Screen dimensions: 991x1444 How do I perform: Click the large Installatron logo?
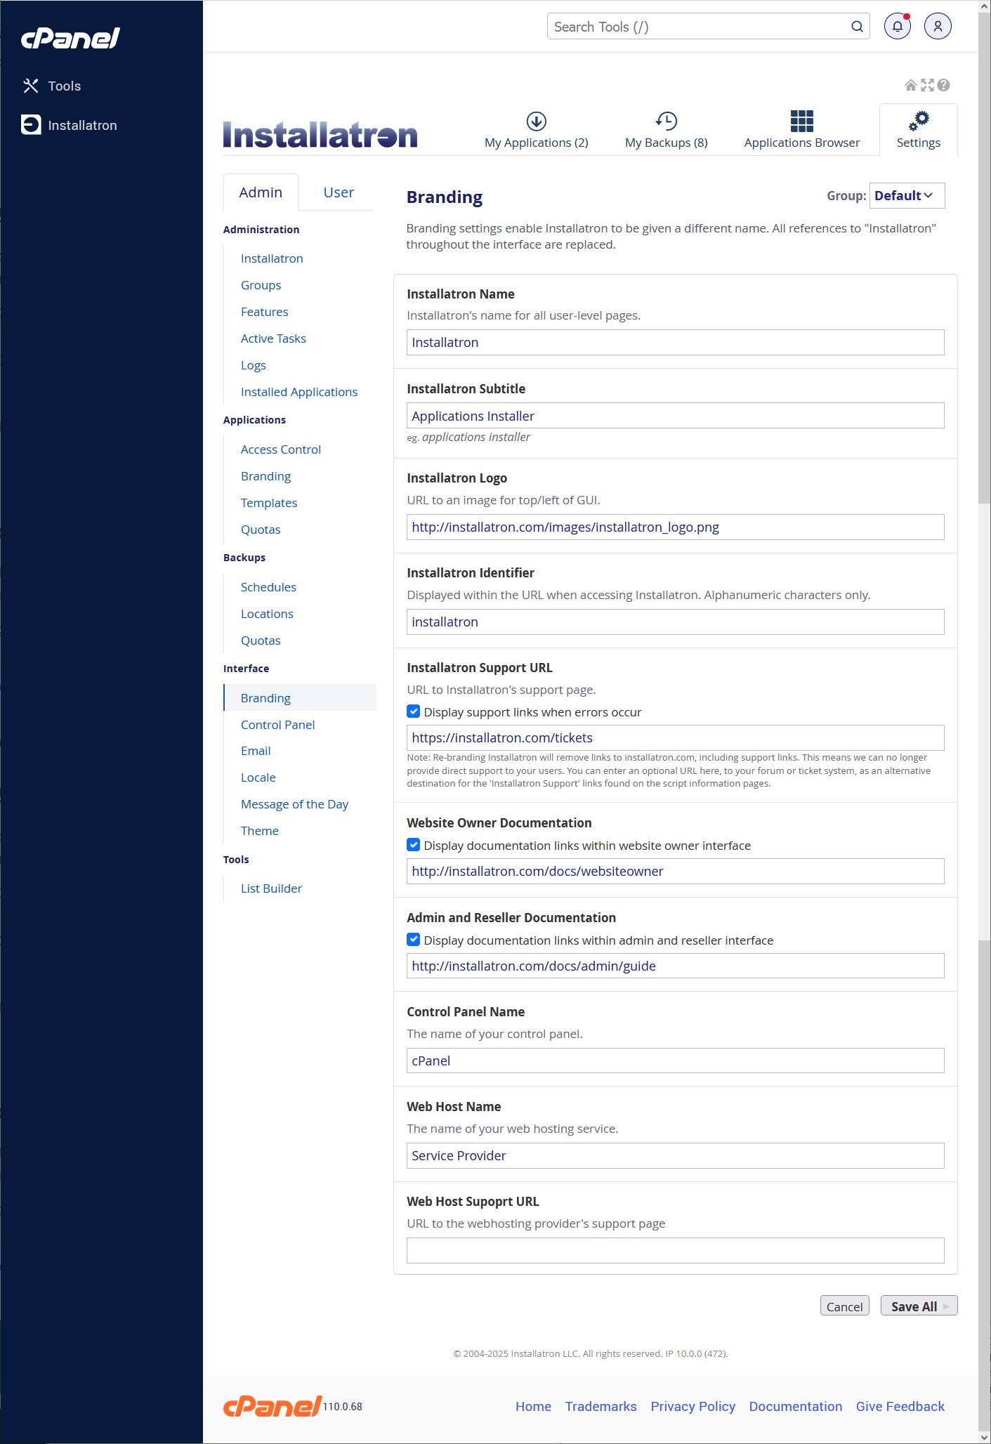pos(320,135)
